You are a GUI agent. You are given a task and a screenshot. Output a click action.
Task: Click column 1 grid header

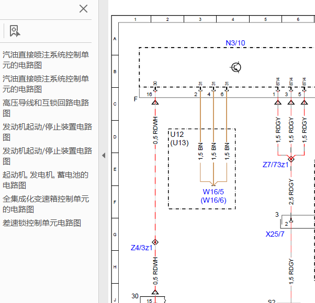point(135,19)
